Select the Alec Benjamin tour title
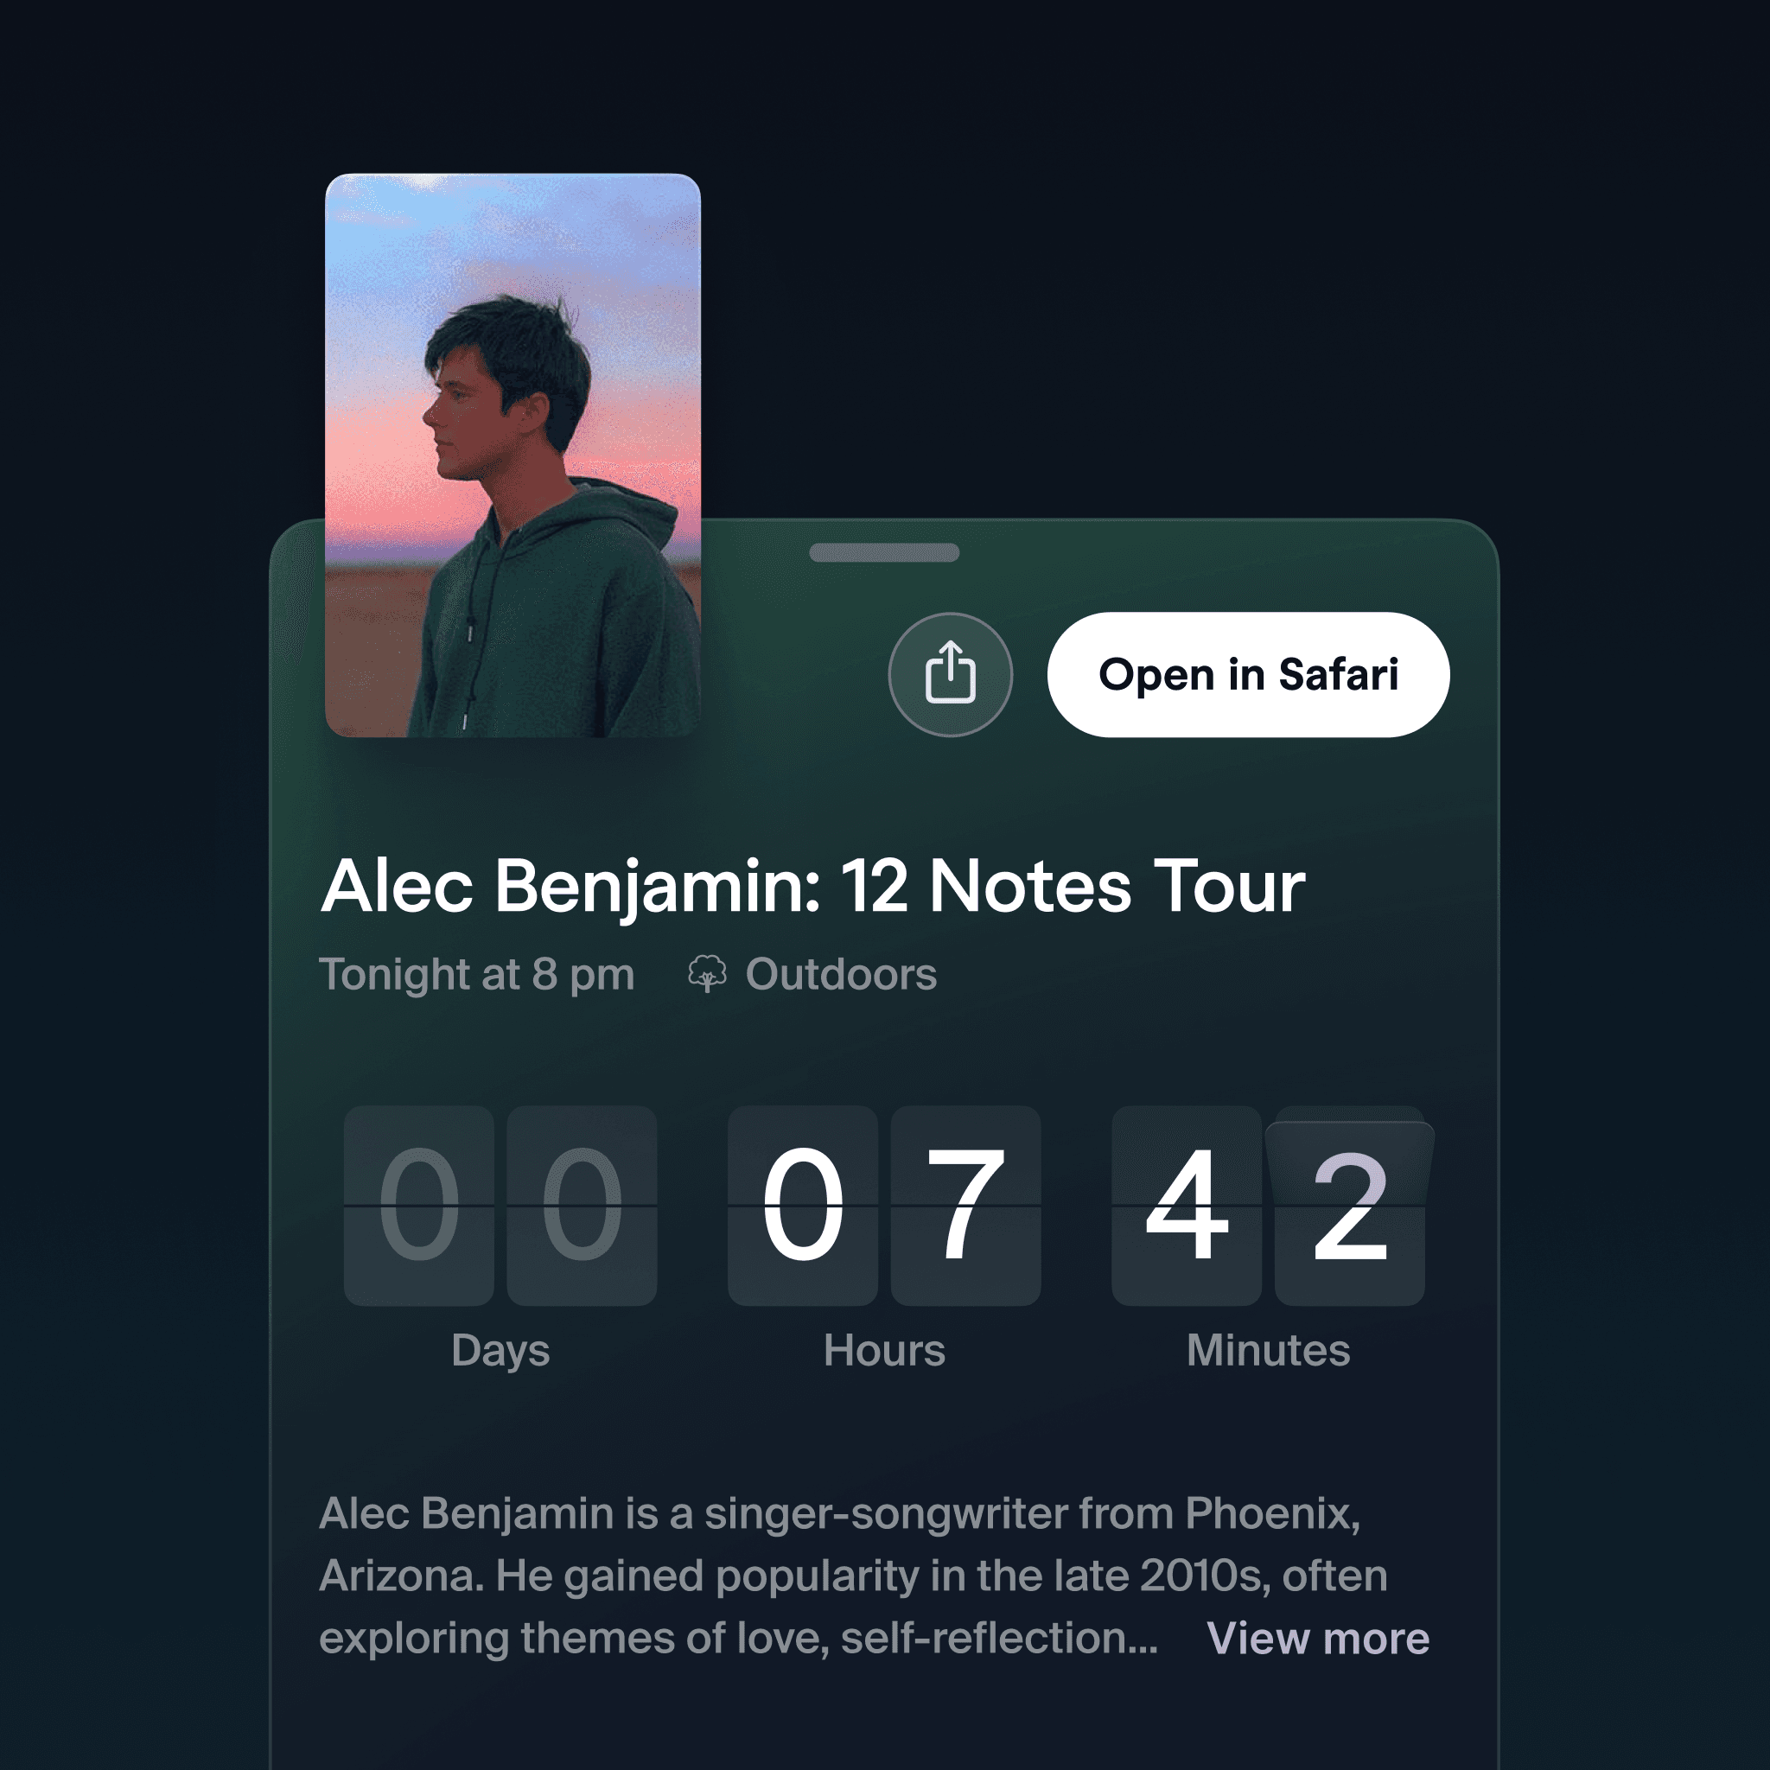The image size is (1770, 1770). pos(812,886)
